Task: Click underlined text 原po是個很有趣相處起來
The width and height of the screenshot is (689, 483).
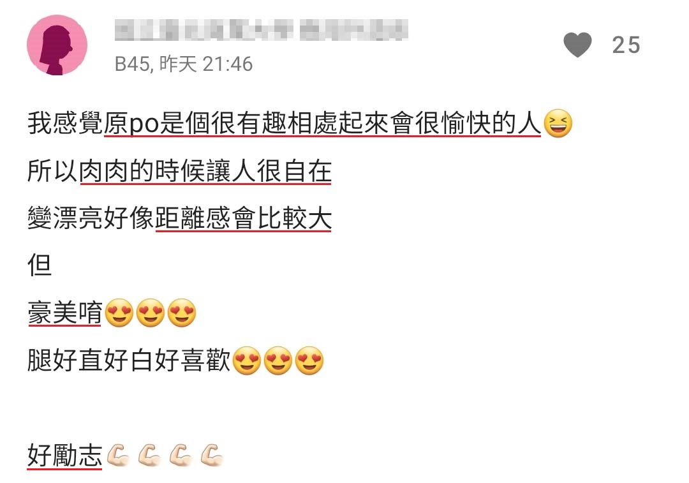Action: pyautogui.click(x=246, y=123)
